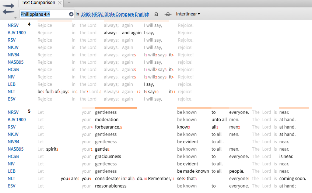
Task: Click NIV84 label in verse 5
Action: (x=14, y=142)
